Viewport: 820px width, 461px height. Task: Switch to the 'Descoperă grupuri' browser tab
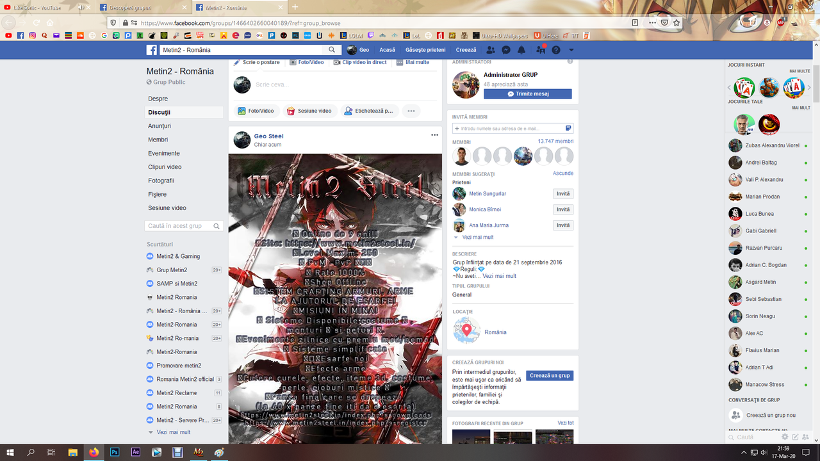coord(143,7)
